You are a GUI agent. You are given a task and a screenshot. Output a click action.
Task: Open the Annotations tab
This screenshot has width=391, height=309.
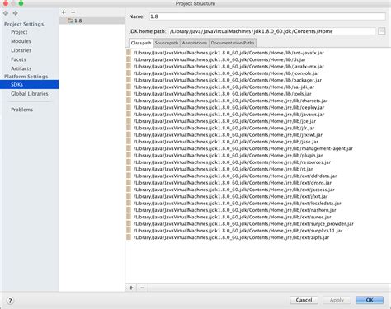click(x=195, y=43)
